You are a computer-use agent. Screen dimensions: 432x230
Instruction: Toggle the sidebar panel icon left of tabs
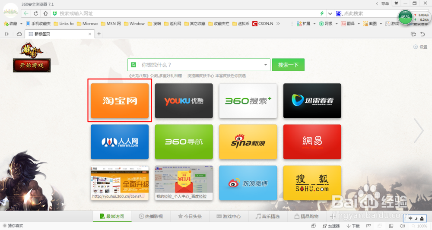point(7,34)
